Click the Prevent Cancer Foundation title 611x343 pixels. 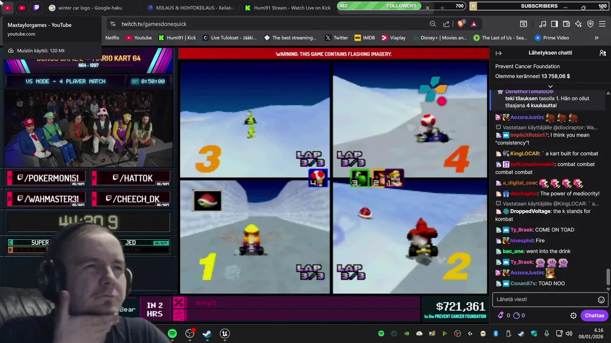(x=527, y=66)
